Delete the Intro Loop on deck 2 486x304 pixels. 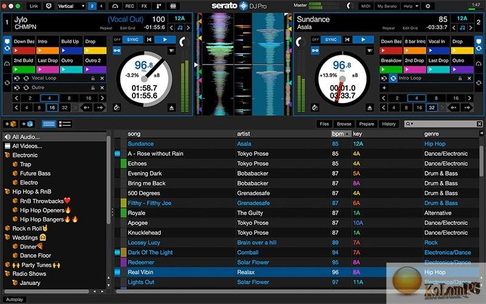(x=469, y=78)
